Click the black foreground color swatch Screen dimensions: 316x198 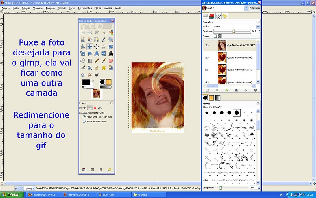pyautogui.click(x=86, y=82)
